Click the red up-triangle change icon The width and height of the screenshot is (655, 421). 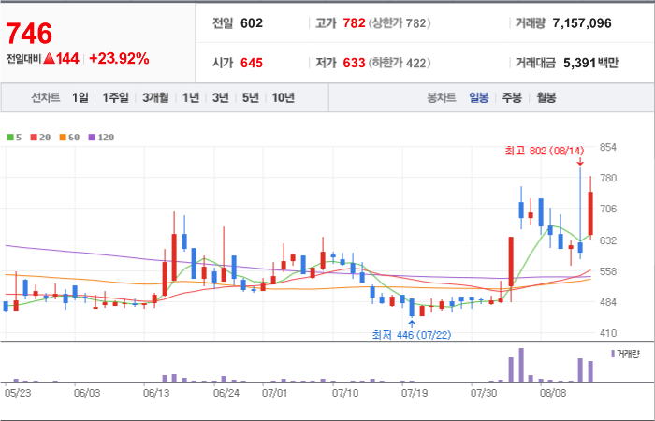[49, 58]
